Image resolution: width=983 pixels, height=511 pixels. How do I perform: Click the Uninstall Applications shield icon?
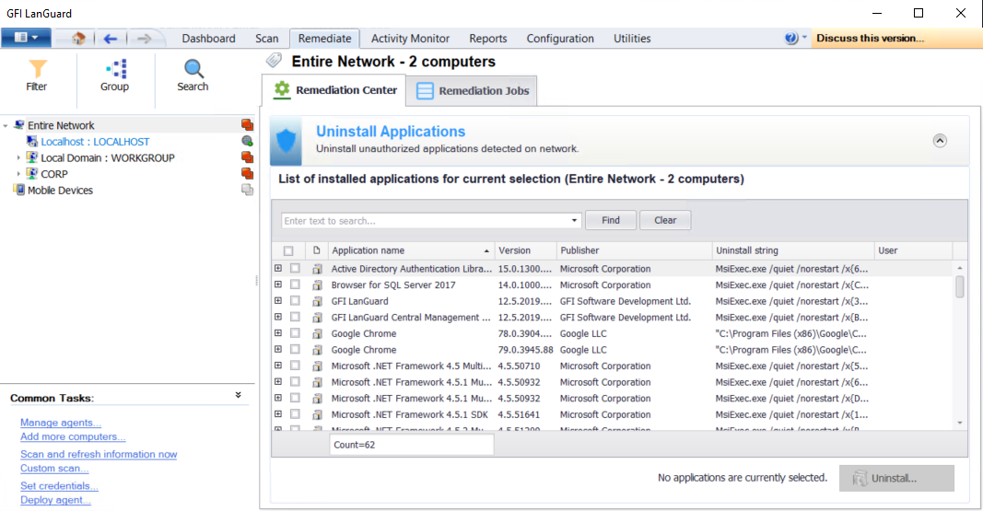point(286,140)
